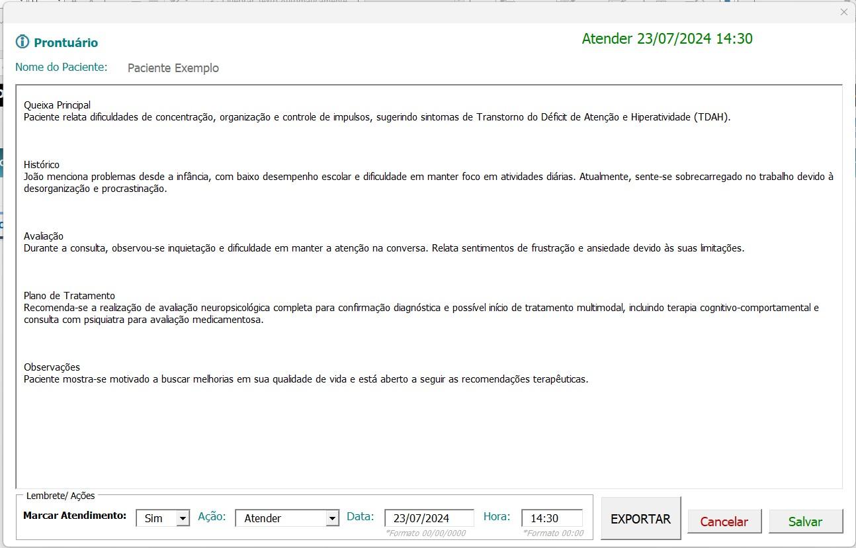Focus the Data field showing 23/07/2024
856x548 pixels.
click(429, 518)
